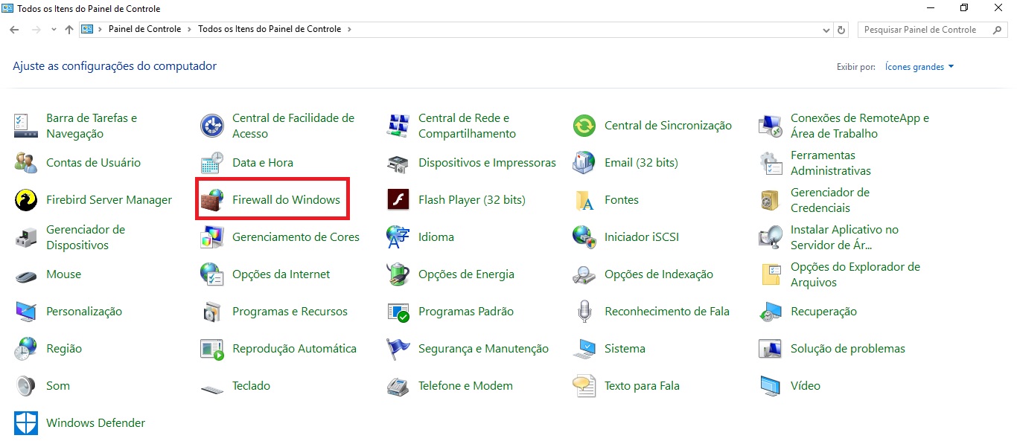1017x444 pixels.
Task: Open the Opções de Energia battery icon
Action: click(398, 274)
